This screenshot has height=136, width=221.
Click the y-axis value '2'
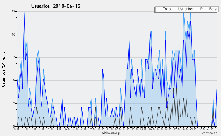pyautogui.click(x=14, y=103)
